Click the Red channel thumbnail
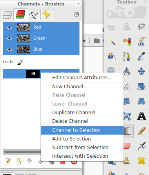149x175 pixels. [x=24, y=27]
